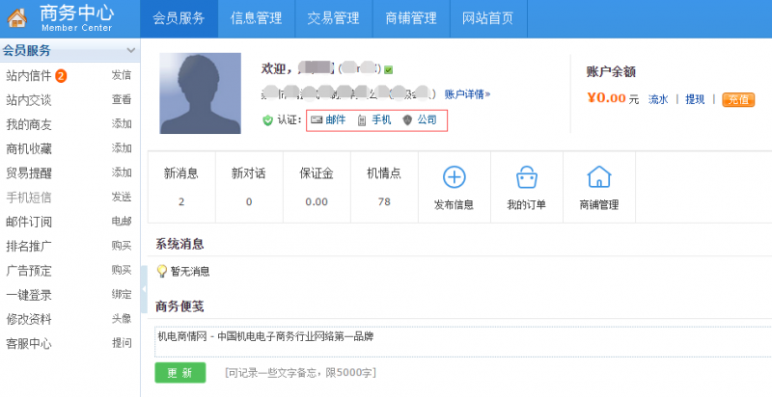Screen dimensions: 772x397
Task: Click the 提现 withdraw link
Action: (695, 100)
